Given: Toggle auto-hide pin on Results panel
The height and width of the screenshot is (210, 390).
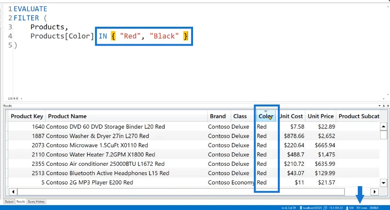Looking at the screenshot, I should point(384,105).
